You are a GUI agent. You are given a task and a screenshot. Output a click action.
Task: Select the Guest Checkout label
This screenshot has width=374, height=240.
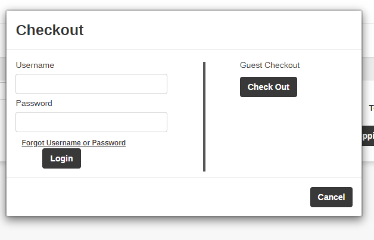tap(270, 66)
